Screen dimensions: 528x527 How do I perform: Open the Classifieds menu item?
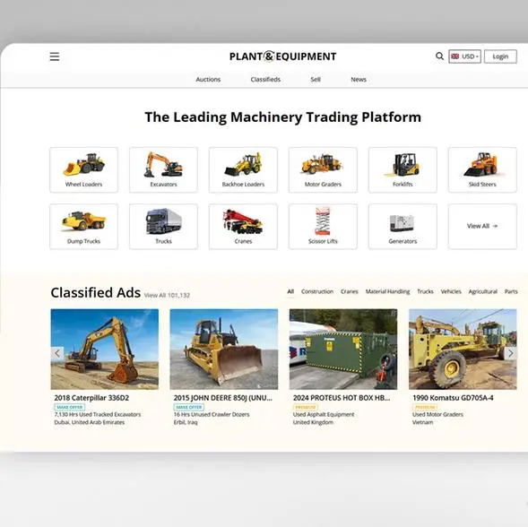[x=265, y=80]
